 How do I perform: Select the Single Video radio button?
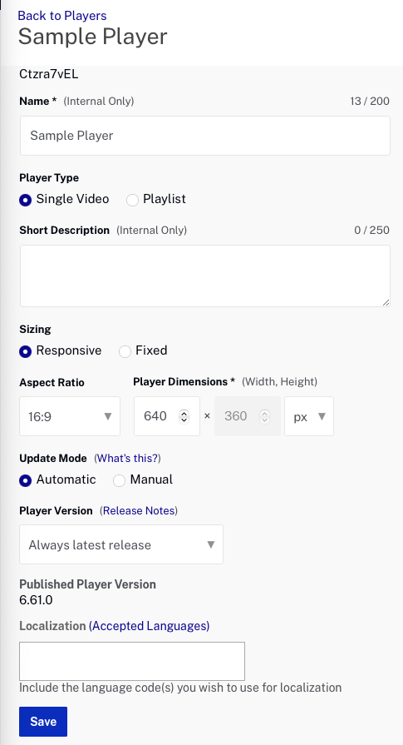pos(26,200)
